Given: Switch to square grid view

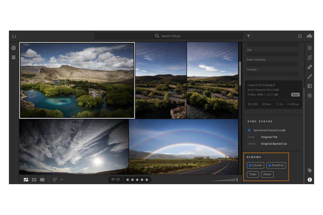Looking at the screenshot, I should pyautogui.click(x=34, y=179).
